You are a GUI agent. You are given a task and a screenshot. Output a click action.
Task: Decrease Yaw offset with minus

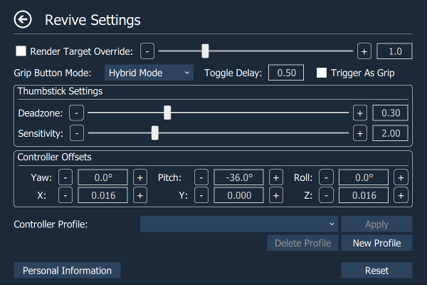coord(65,177)
